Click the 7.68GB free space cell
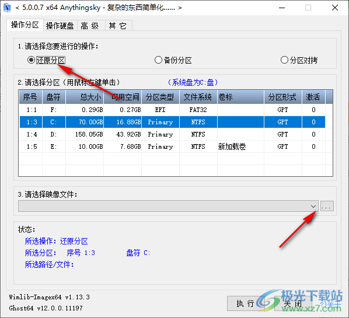This screenshot has height=318, width=349. (x=123, y=146)
